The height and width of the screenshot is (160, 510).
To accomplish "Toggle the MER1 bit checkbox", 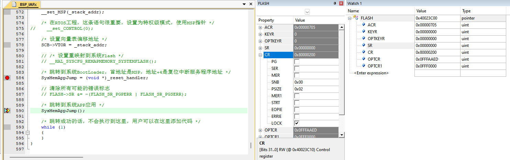I will click(x=297, y=96).
